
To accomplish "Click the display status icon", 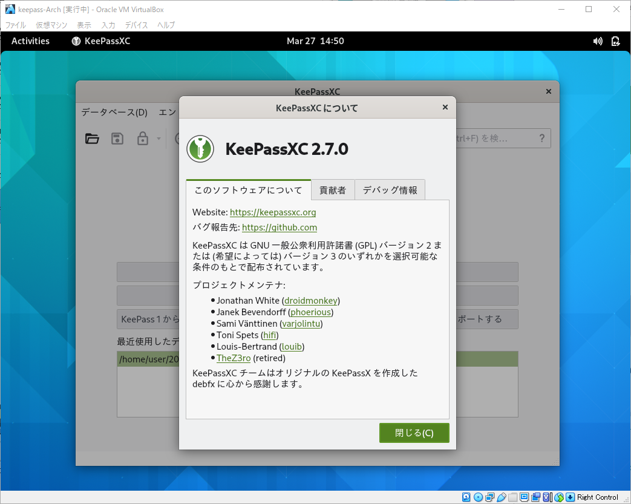I will point(523,497).
